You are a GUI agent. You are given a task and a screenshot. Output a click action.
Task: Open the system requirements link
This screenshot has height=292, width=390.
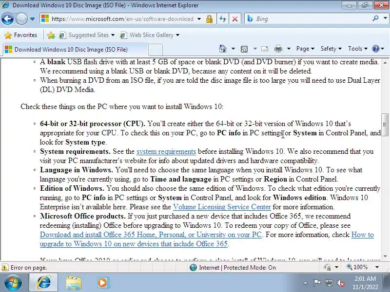[x=166, y=151]
